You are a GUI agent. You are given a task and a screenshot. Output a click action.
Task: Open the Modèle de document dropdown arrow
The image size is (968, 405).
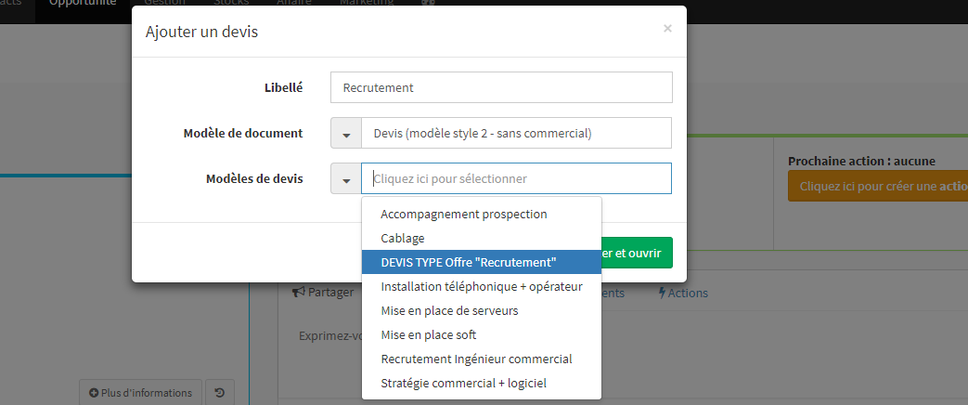pyautogui.click(x=346, y=134)
